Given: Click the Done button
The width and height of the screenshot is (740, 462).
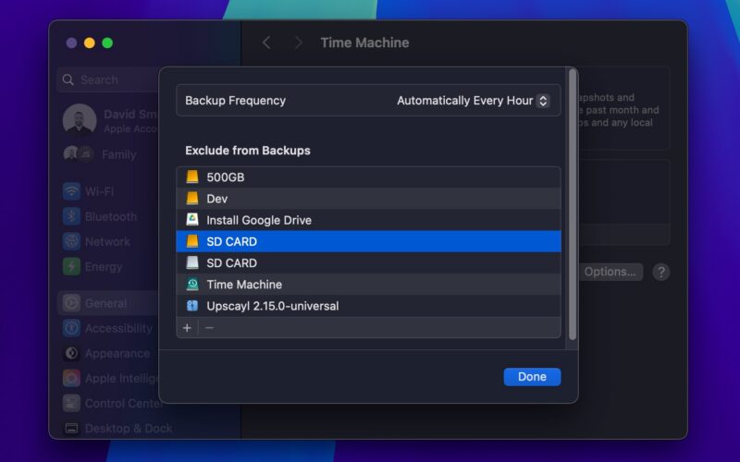Looking at the screenshot, I should point(532,377).
